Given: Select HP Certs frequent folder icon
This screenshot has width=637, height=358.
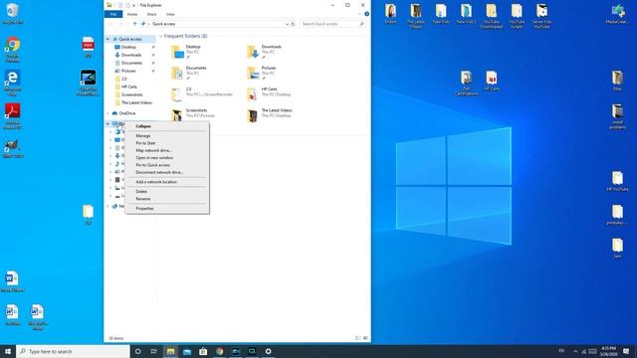Looking at the screenshot, I should click(x=253, y=94).
